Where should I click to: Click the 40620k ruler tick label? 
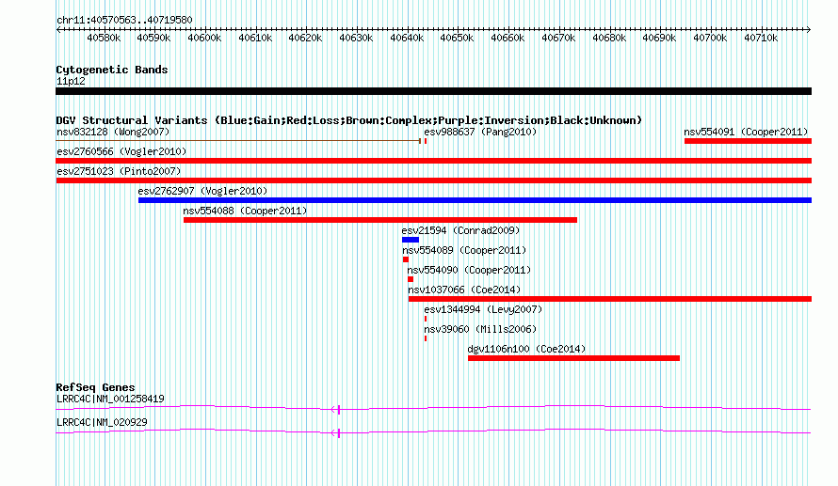click(306, 38)
